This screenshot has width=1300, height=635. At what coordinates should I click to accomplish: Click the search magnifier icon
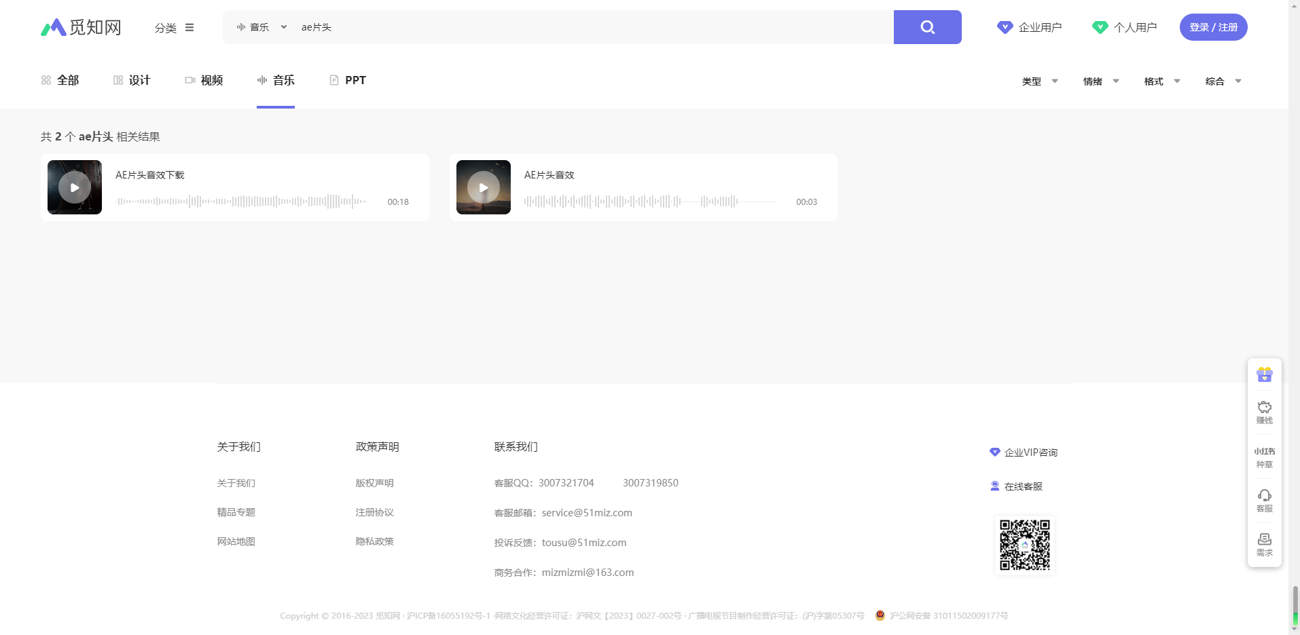(x=926, y=27)
